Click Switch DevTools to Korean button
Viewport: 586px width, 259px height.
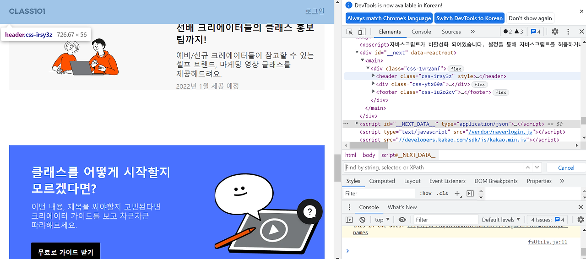click(469, 18)
